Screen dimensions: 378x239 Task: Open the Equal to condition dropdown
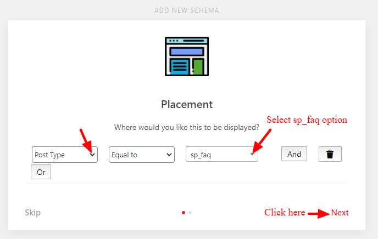142,155
